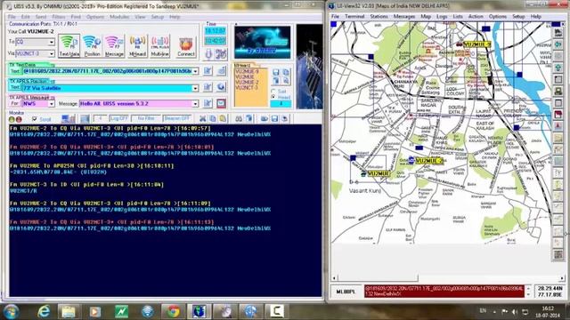Click the red monitor status light
The width and height of the screenshot is (570, 320).
[19, 119]
